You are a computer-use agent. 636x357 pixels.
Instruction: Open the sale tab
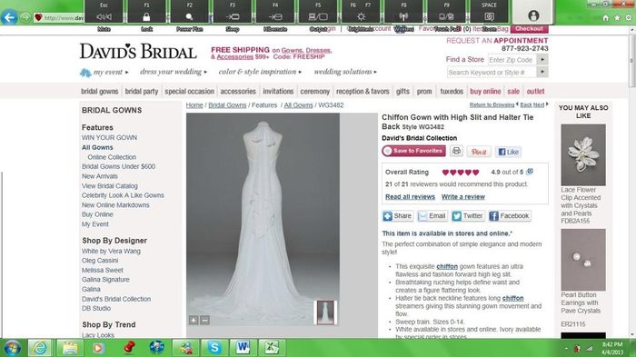pyautogui.click(x=513, y=91)
